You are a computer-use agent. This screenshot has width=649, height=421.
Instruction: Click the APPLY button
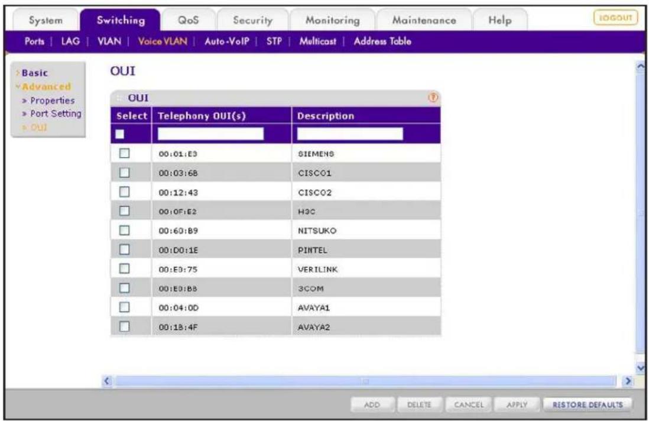(x=517, y=405)
